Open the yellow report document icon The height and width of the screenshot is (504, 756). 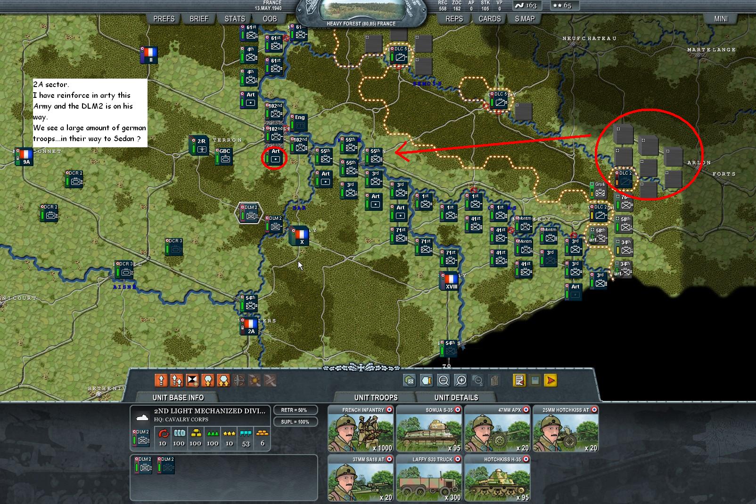click(x=519, y=380)
